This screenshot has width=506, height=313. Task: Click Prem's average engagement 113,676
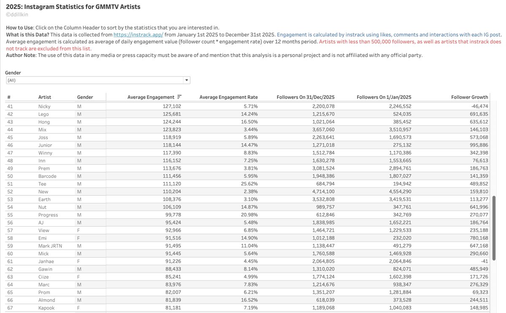pyautogui.click(x=172, y=169)
